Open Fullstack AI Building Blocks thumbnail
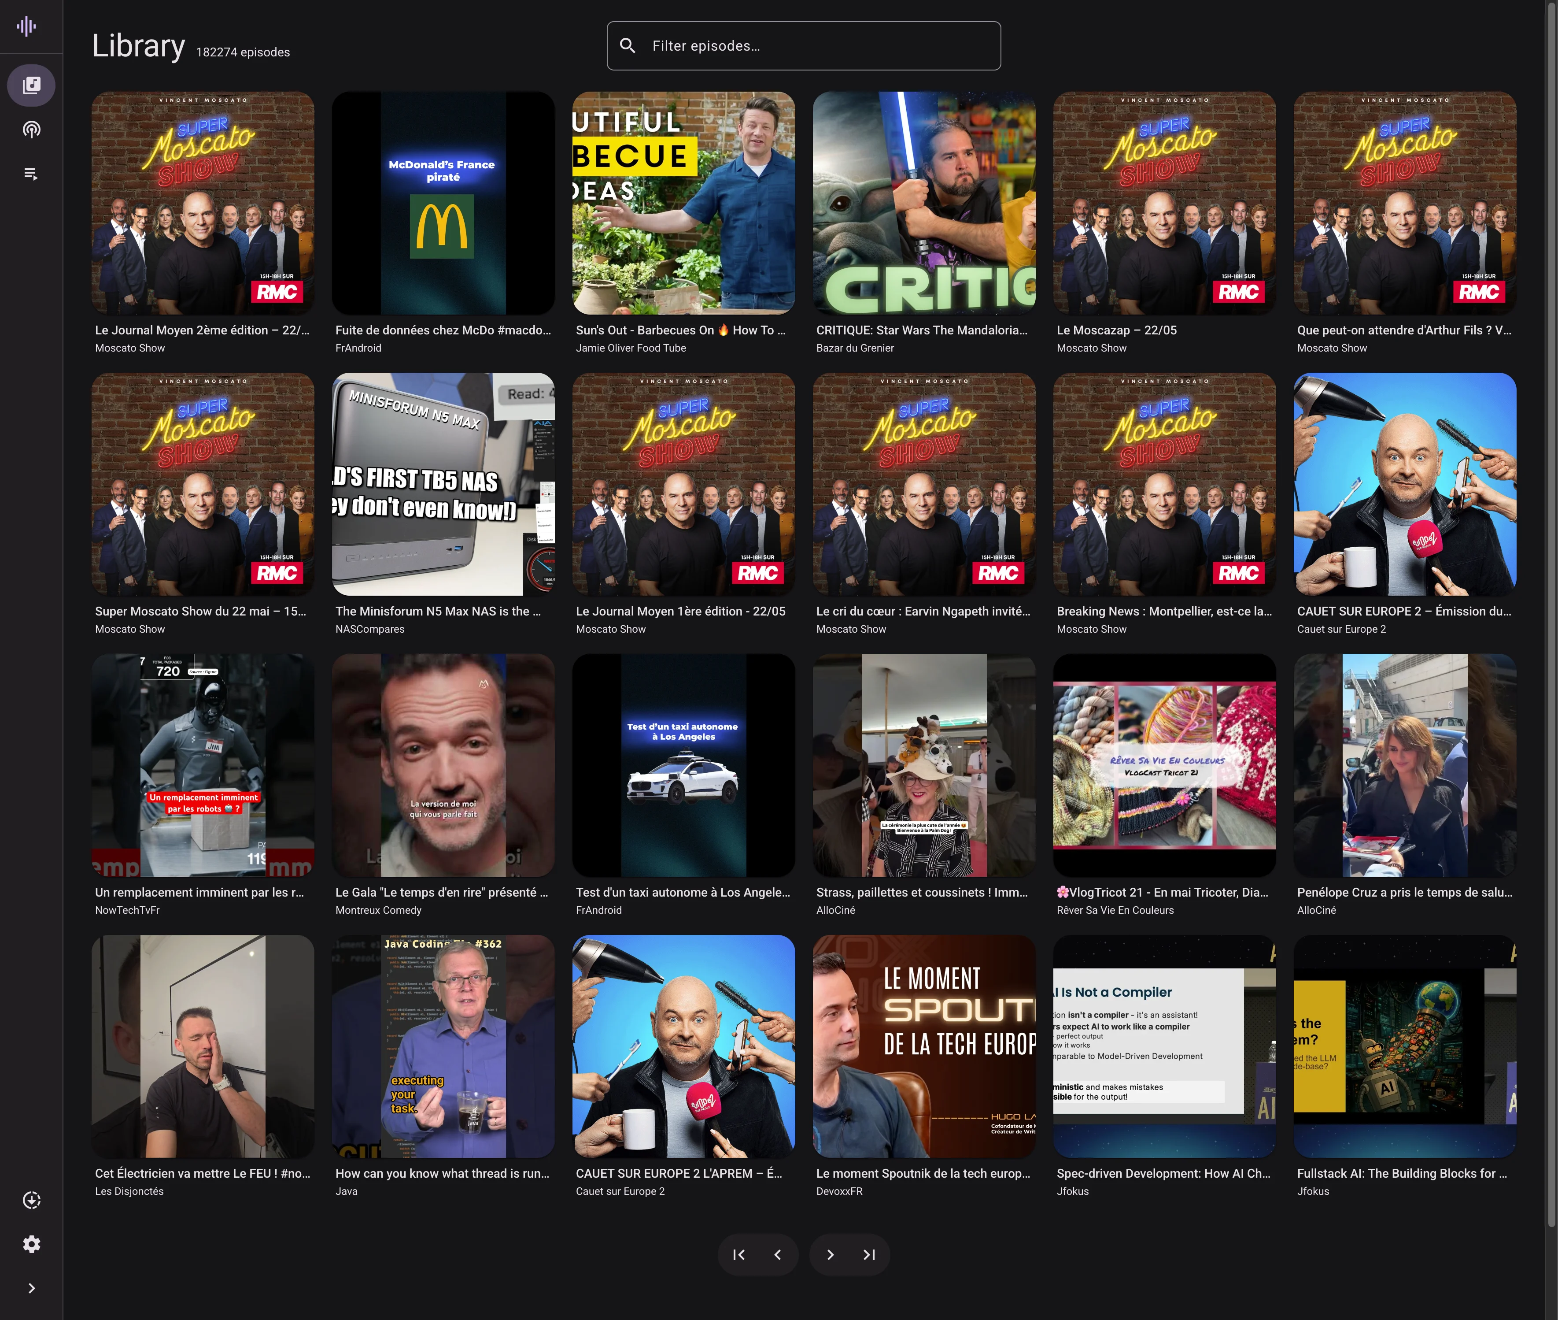Screen dimensions: 1558x1320 click(1406, 1047)
